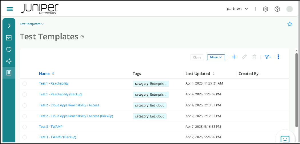Open the settings gear icon
Viewport: 300px width, 144px height.
[x=265, y=9]
